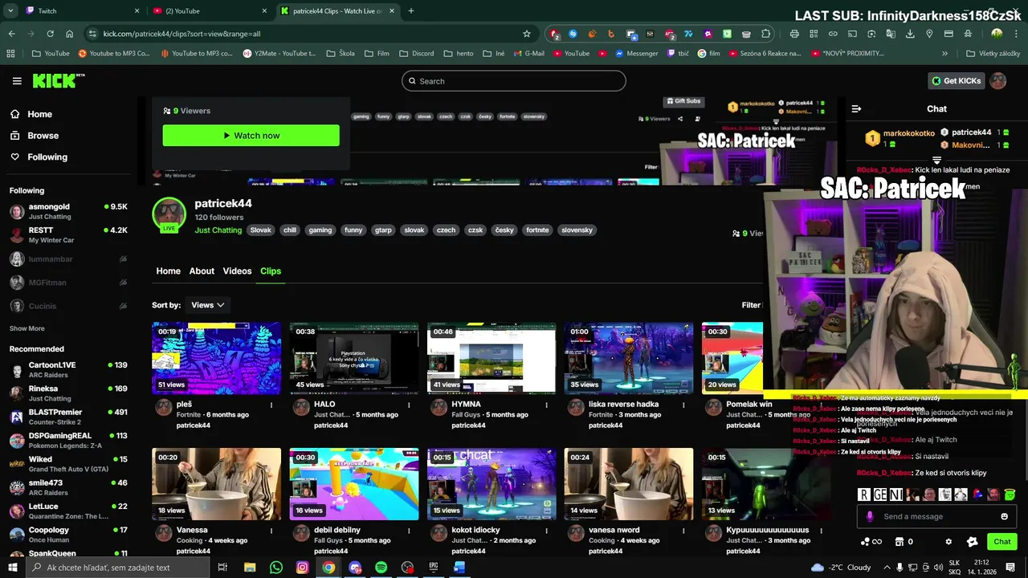Open the channel points infinity icon
Viewport: 1028px width, 578px height.
871,542
